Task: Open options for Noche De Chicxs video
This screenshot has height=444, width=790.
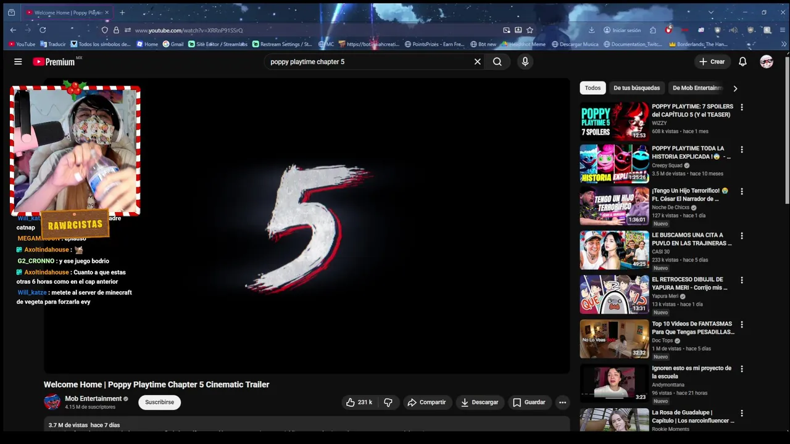Action: 742,191
